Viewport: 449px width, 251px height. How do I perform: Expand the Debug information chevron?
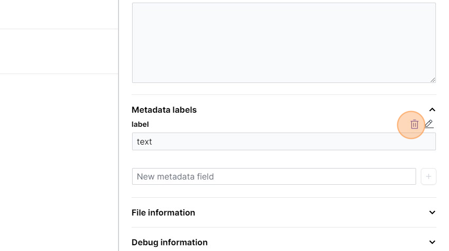tap(432, 242)
